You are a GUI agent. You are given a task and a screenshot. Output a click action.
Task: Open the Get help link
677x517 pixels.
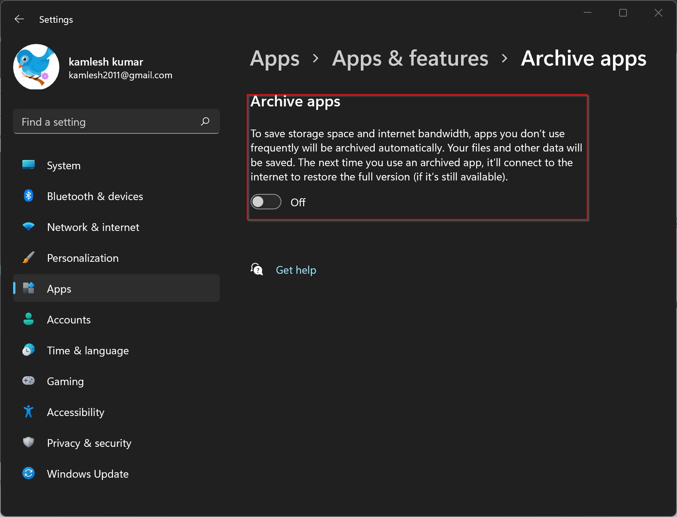[296, 270]
